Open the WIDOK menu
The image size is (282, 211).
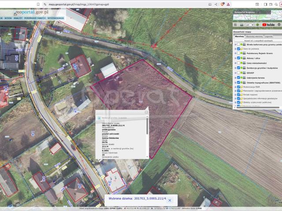8,18
